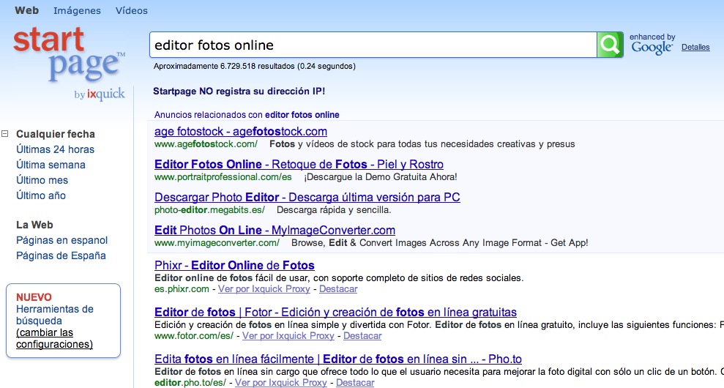Open 'Descargar Photo Editor' ad result

tap(307, 198)
